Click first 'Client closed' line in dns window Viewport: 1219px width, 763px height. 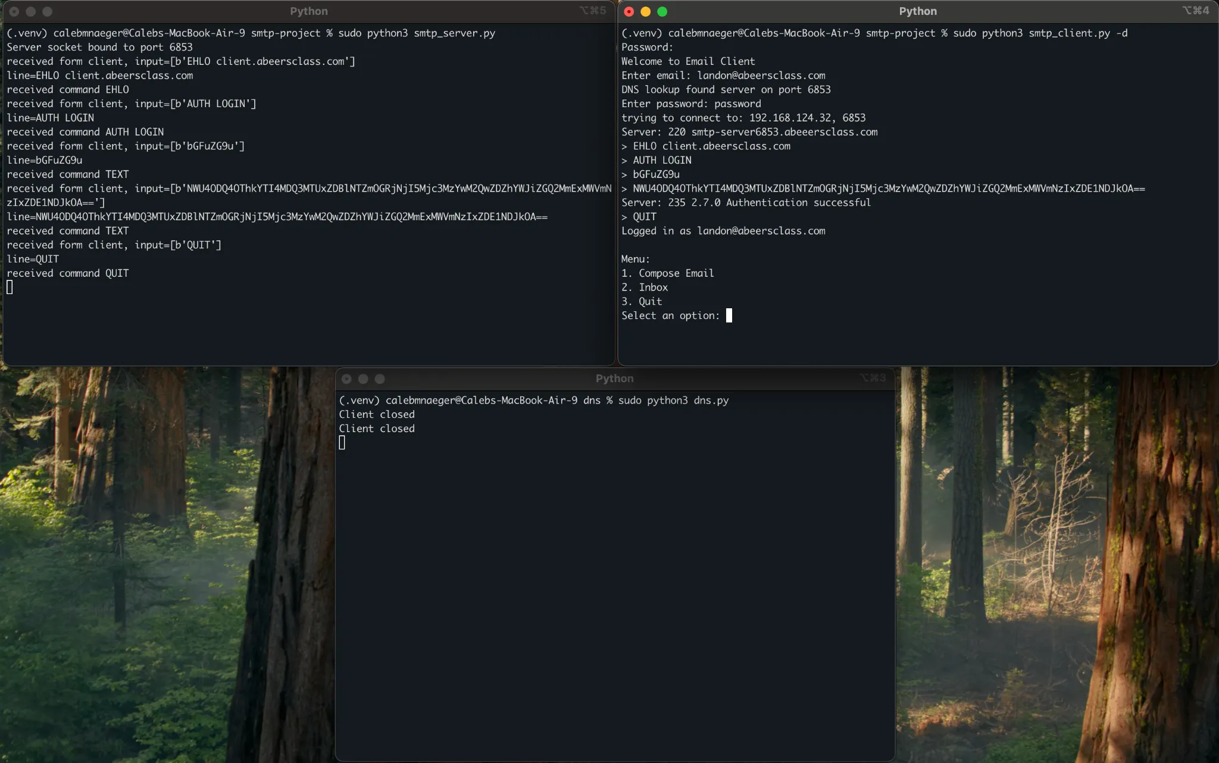coord(377,414)
